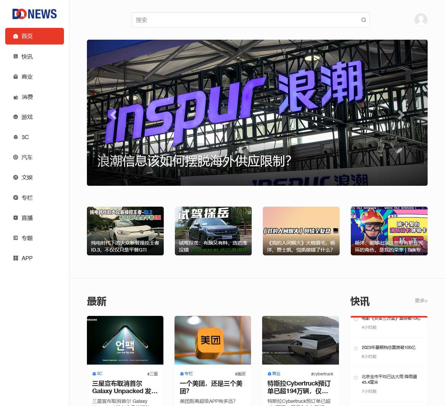Click the home icon beside 首页

(16, 36)
